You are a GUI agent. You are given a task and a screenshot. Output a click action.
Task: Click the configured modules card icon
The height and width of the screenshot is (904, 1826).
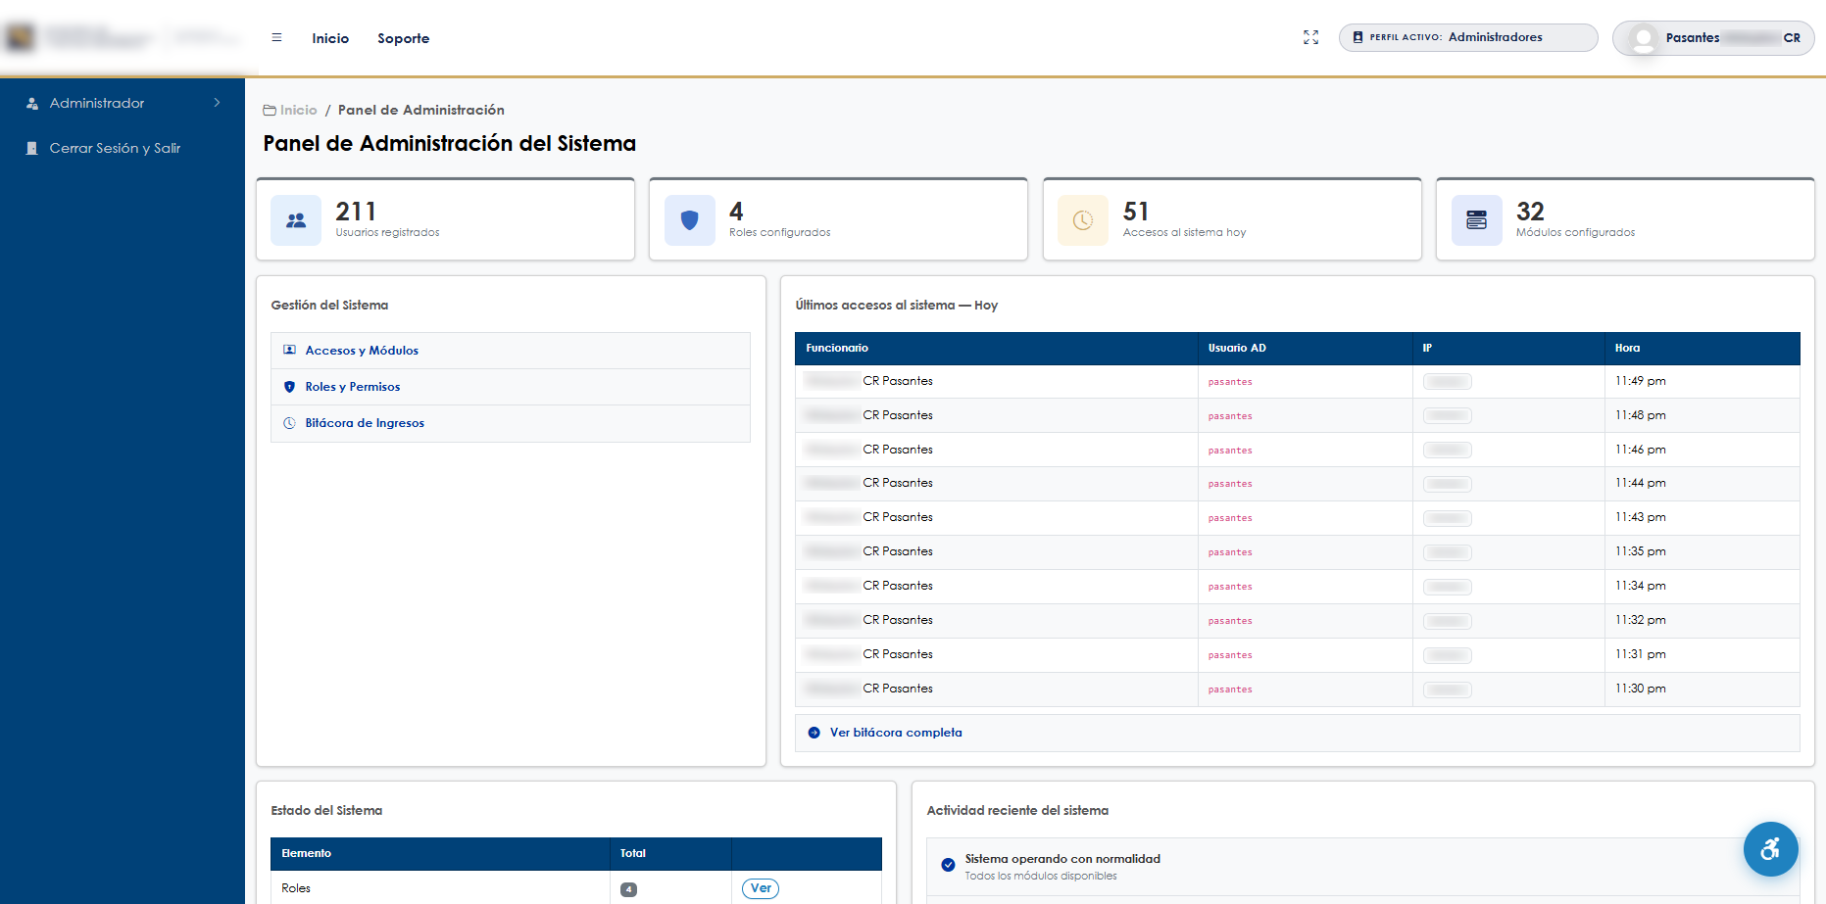[1476, 220]
